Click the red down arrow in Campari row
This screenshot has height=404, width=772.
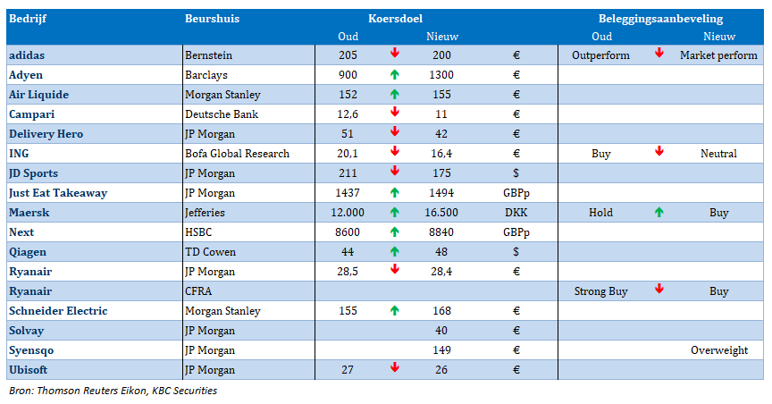click(394, 113)
